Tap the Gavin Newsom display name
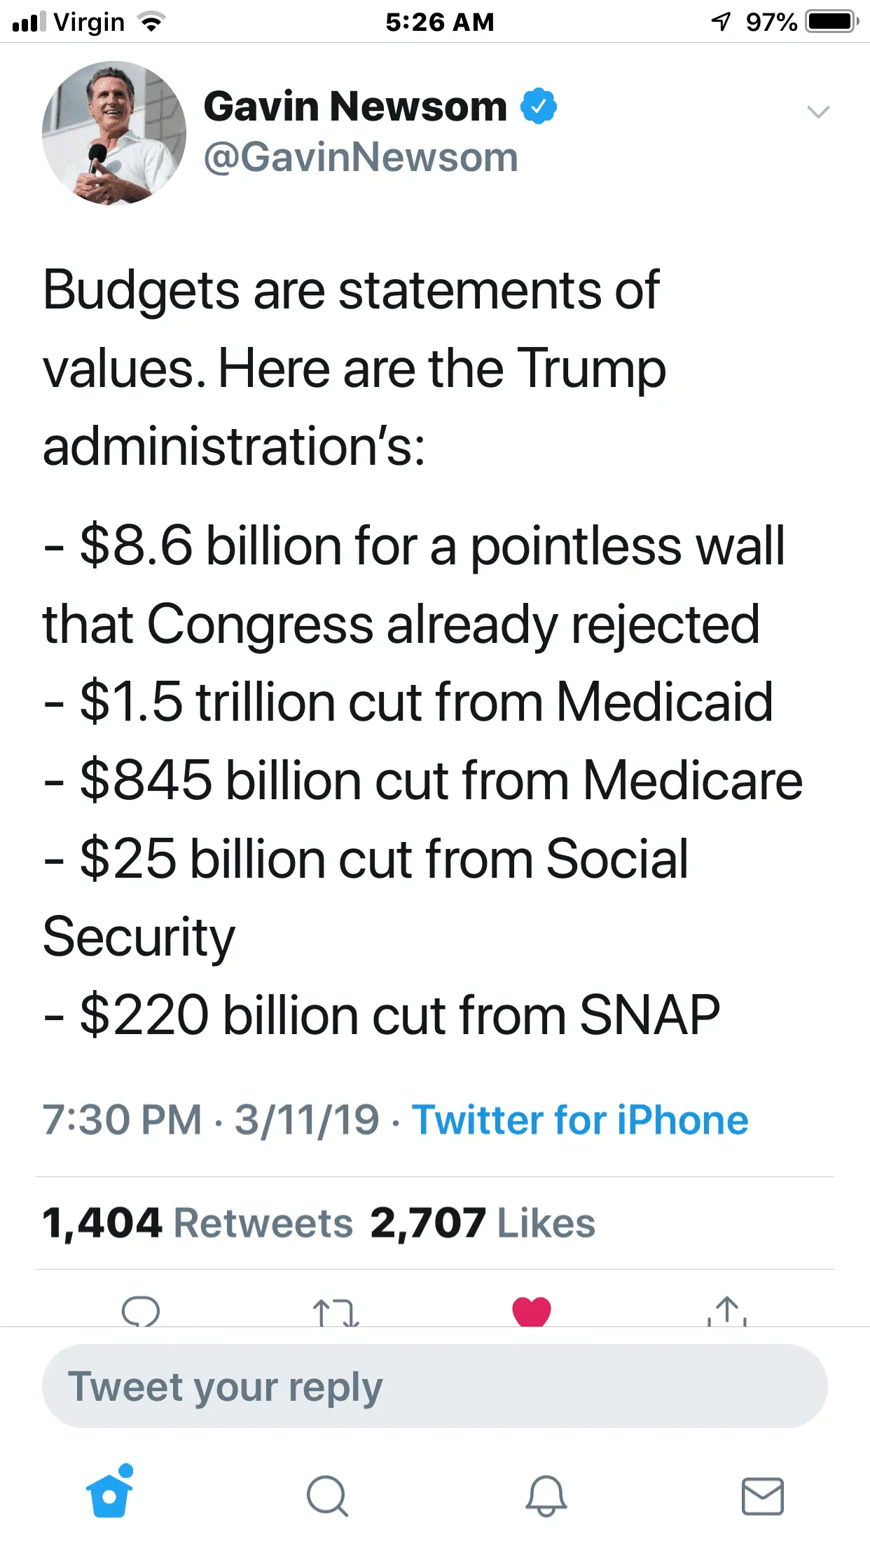Viewport: 870px width, 1548px height. click(355, 107)
